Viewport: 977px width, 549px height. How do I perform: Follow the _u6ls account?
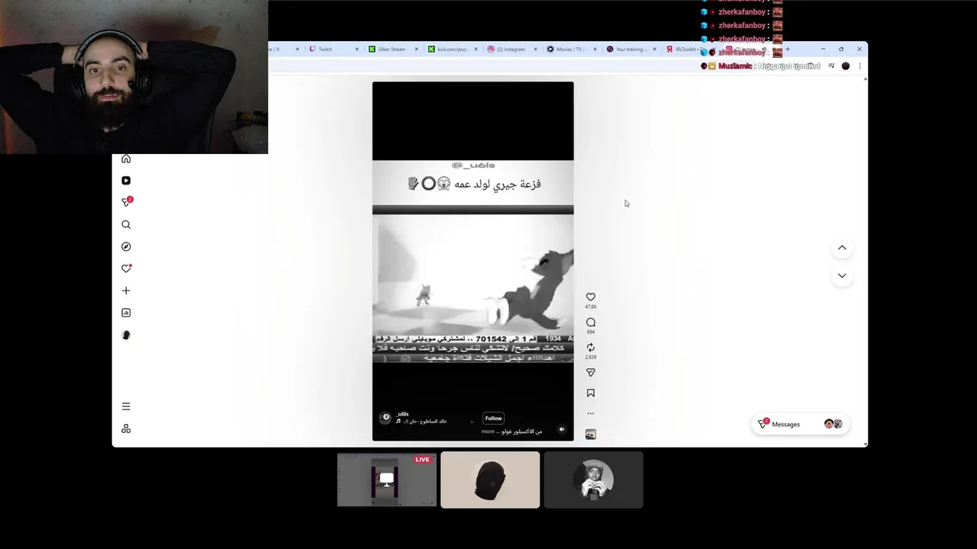494,418
